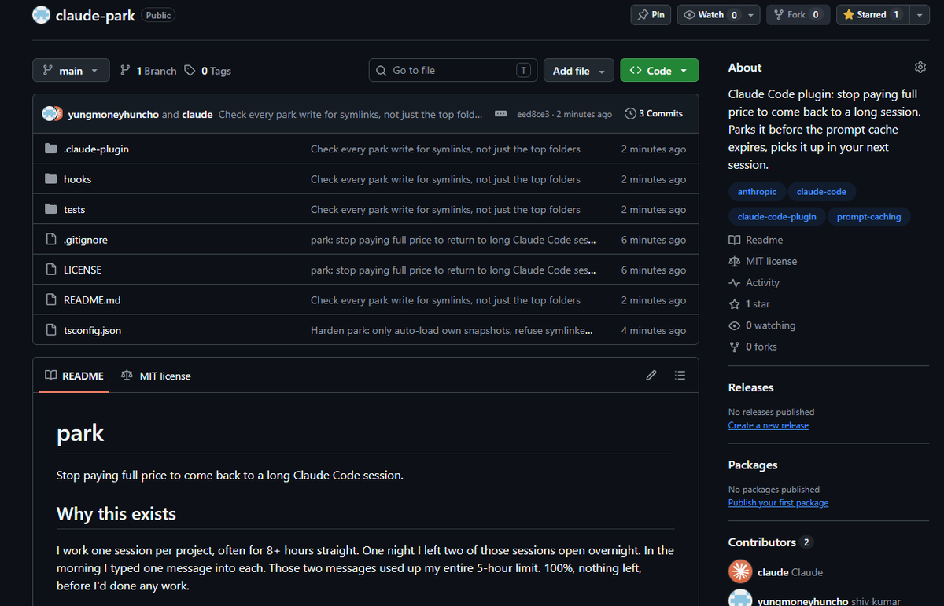Open the main branch selector dropdown
This screenshot has width=944, height=606.
[71, 71]
